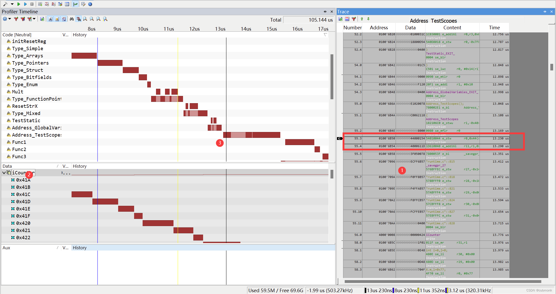Screen dimensions: 556x294
Task: Select trace row 56.0 iCounter write
Action: pyautogui.click(x=426, y=237)
